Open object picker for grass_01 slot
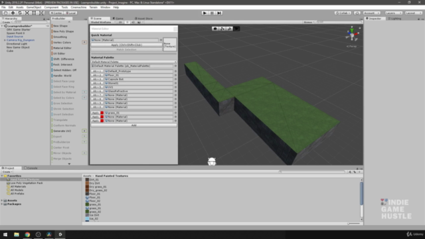This screenshot has height=239, width=425. (175, 113)
